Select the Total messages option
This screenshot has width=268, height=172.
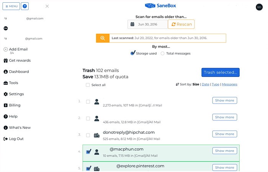click(163, 54)
